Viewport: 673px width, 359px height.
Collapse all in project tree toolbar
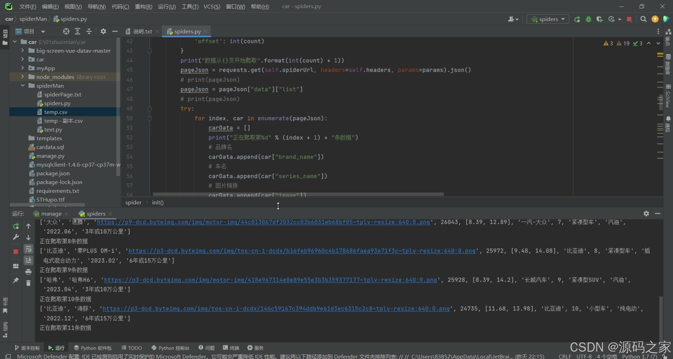click(89, 31)
